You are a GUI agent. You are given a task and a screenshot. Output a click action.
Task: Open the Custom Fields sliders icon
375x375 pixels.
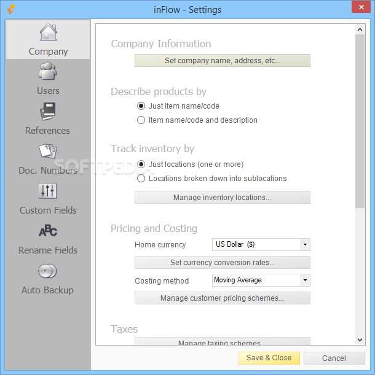47,191
